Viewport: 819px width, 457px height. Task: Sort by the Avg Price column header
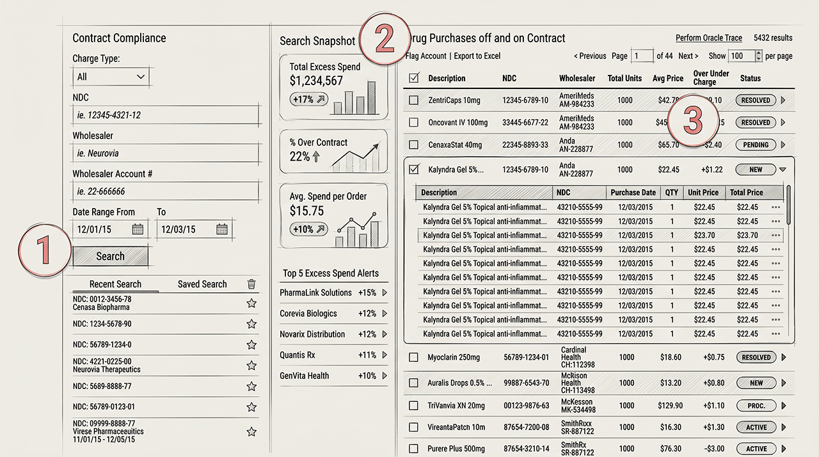pos(668,78)
